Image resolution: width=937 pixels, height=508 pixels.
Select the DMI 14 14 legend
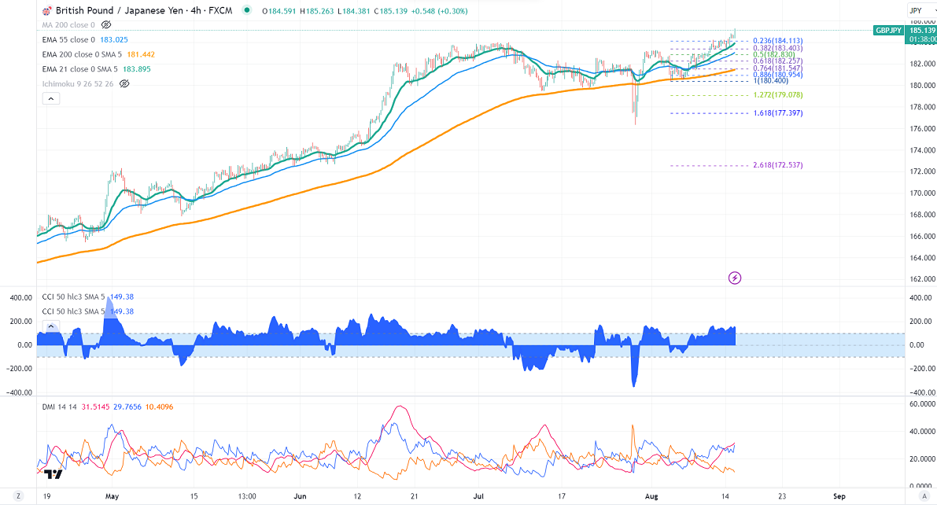(x=60, y=407)
